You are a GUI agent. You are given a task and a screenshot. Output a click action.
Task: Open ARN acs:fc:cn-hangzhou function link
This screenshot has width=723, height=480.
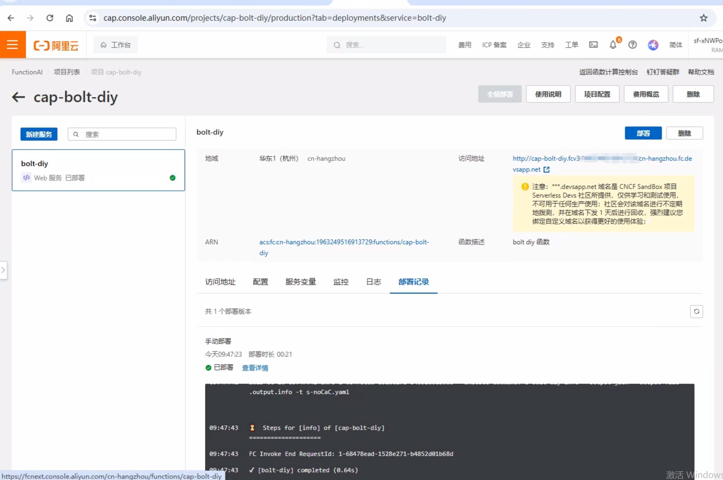tap(344, 247)
